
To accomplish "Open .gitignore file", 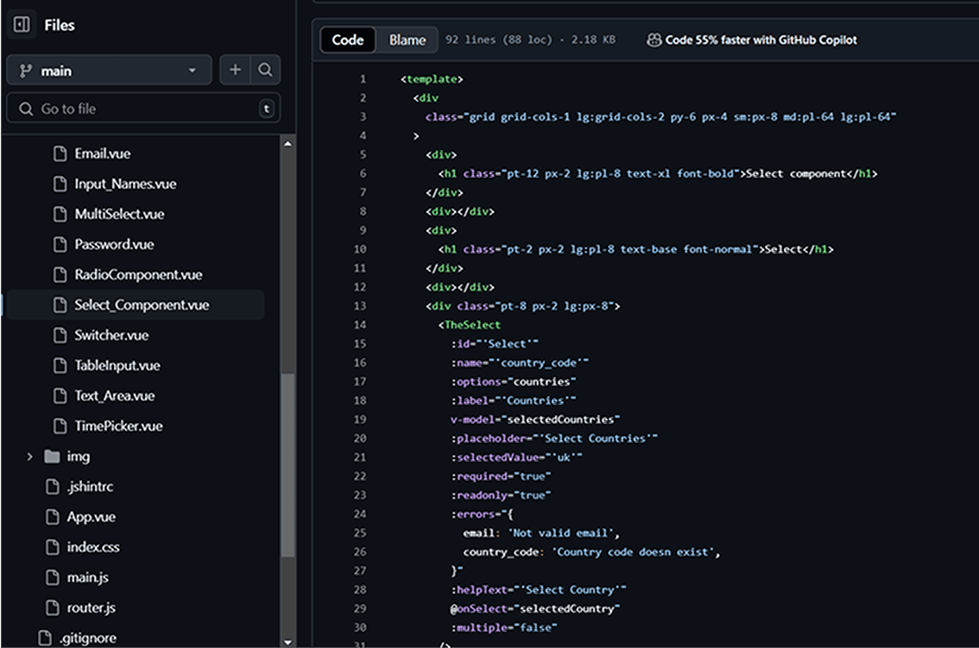I will tap(88, 638).
